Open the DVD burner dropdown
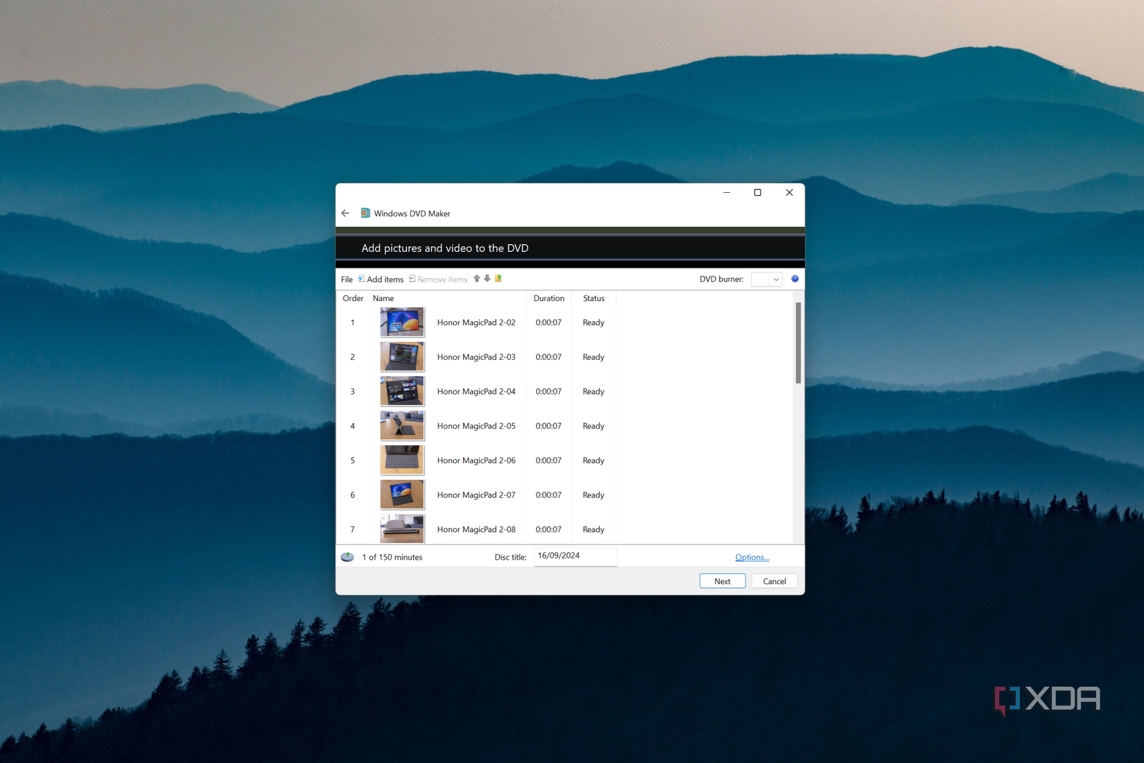1144x763 pixels. click(x=766, y=279)
